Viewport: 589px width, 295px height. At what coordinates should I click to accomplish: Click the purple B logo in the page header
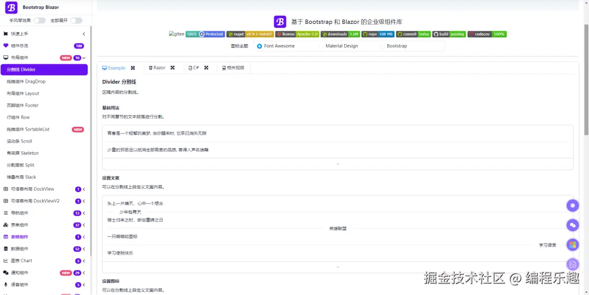(x=280, y=22)
